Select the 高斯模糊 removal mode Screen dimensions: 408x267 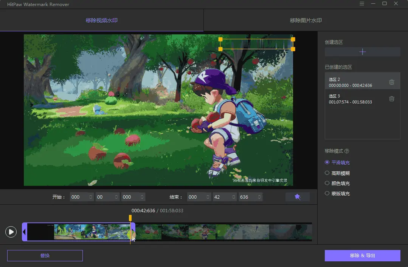pyautogui.click(x=327, y=173)
